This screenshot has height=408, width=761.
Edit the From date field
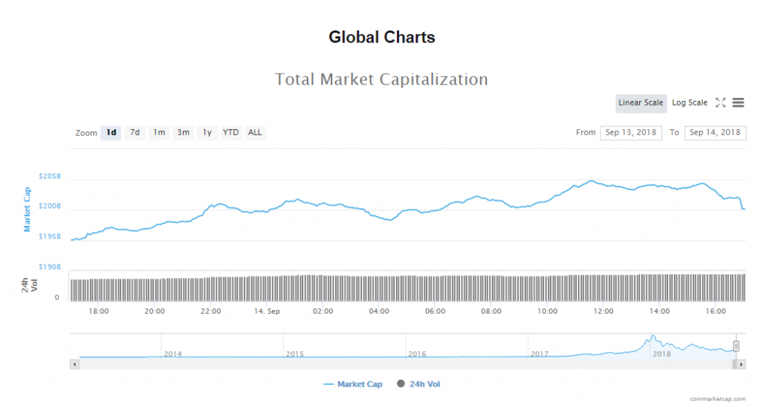coord(630,132)
